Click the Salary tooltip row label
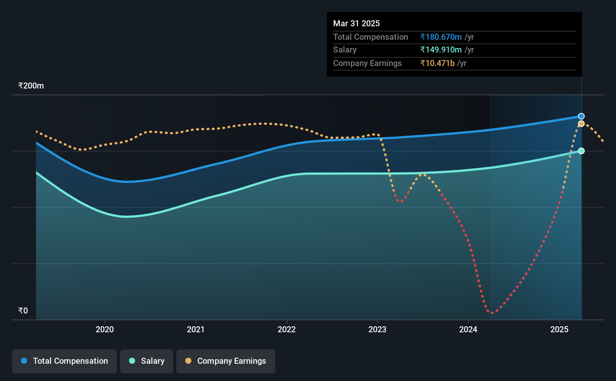 [345, 50]
